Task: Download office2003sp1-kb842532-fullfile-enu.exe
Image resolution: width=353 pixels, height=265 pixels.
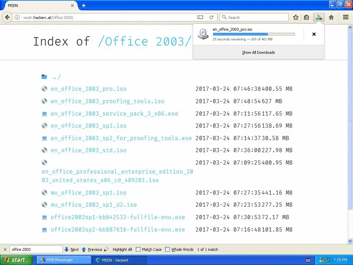Action: tap(118, 217)
